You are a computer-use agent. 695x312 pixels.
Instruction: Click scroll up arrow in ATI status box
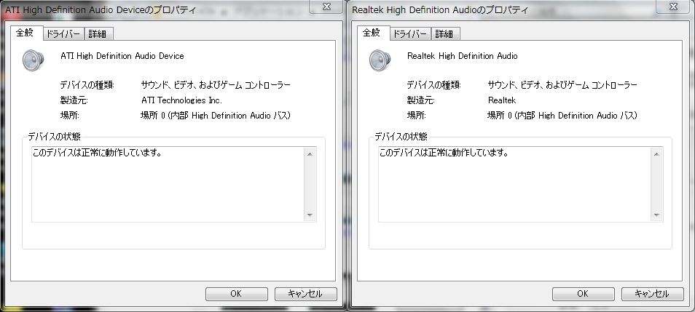[x=310, y=154]
